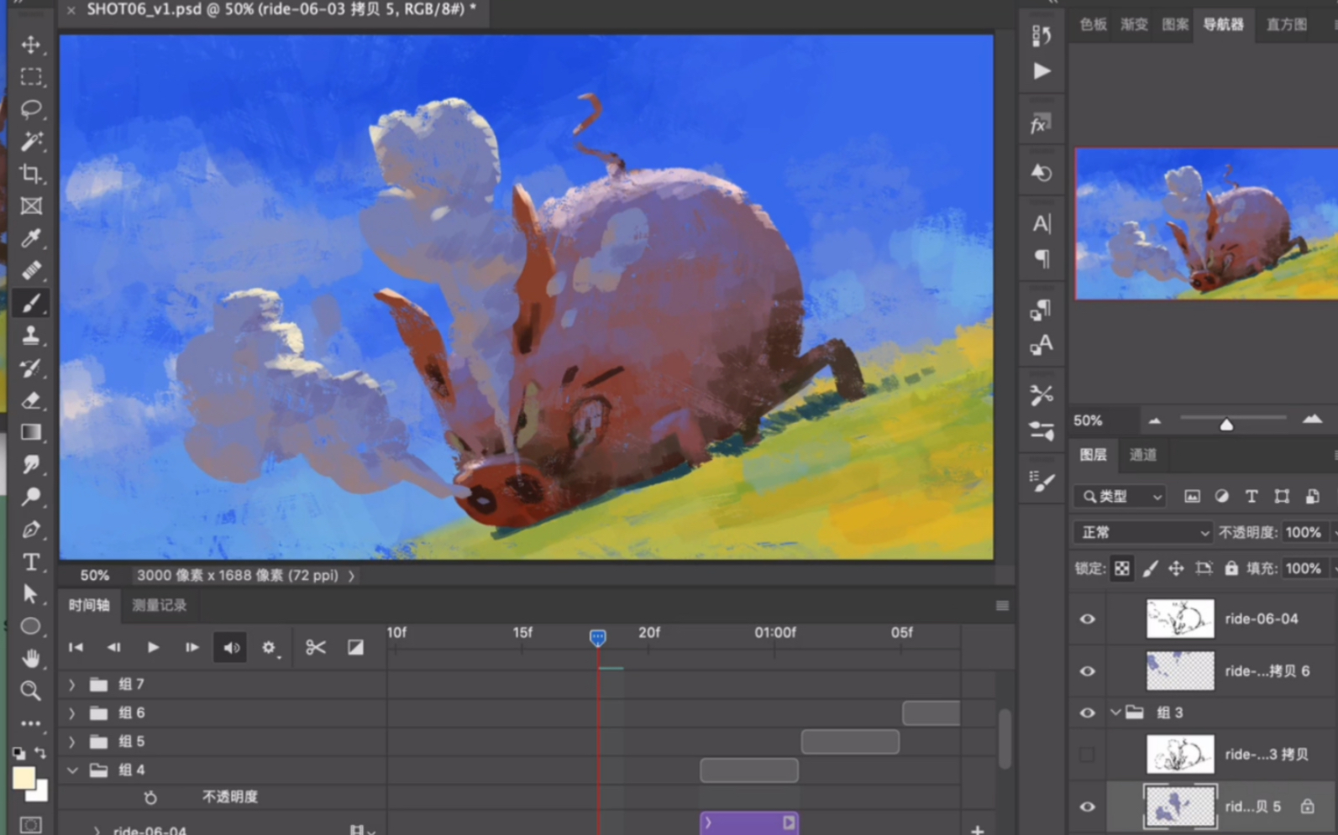
Task: Select the Move tool
Action: point(31,44)
